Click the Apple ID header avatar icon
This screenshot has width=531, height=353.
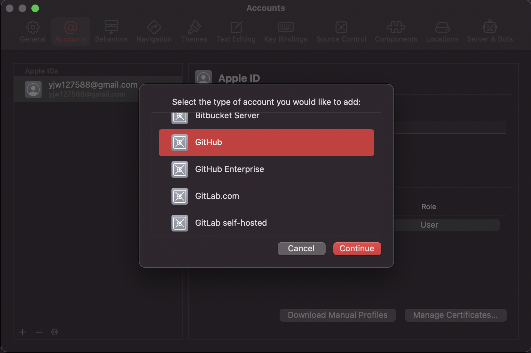(x=203, y=77)
